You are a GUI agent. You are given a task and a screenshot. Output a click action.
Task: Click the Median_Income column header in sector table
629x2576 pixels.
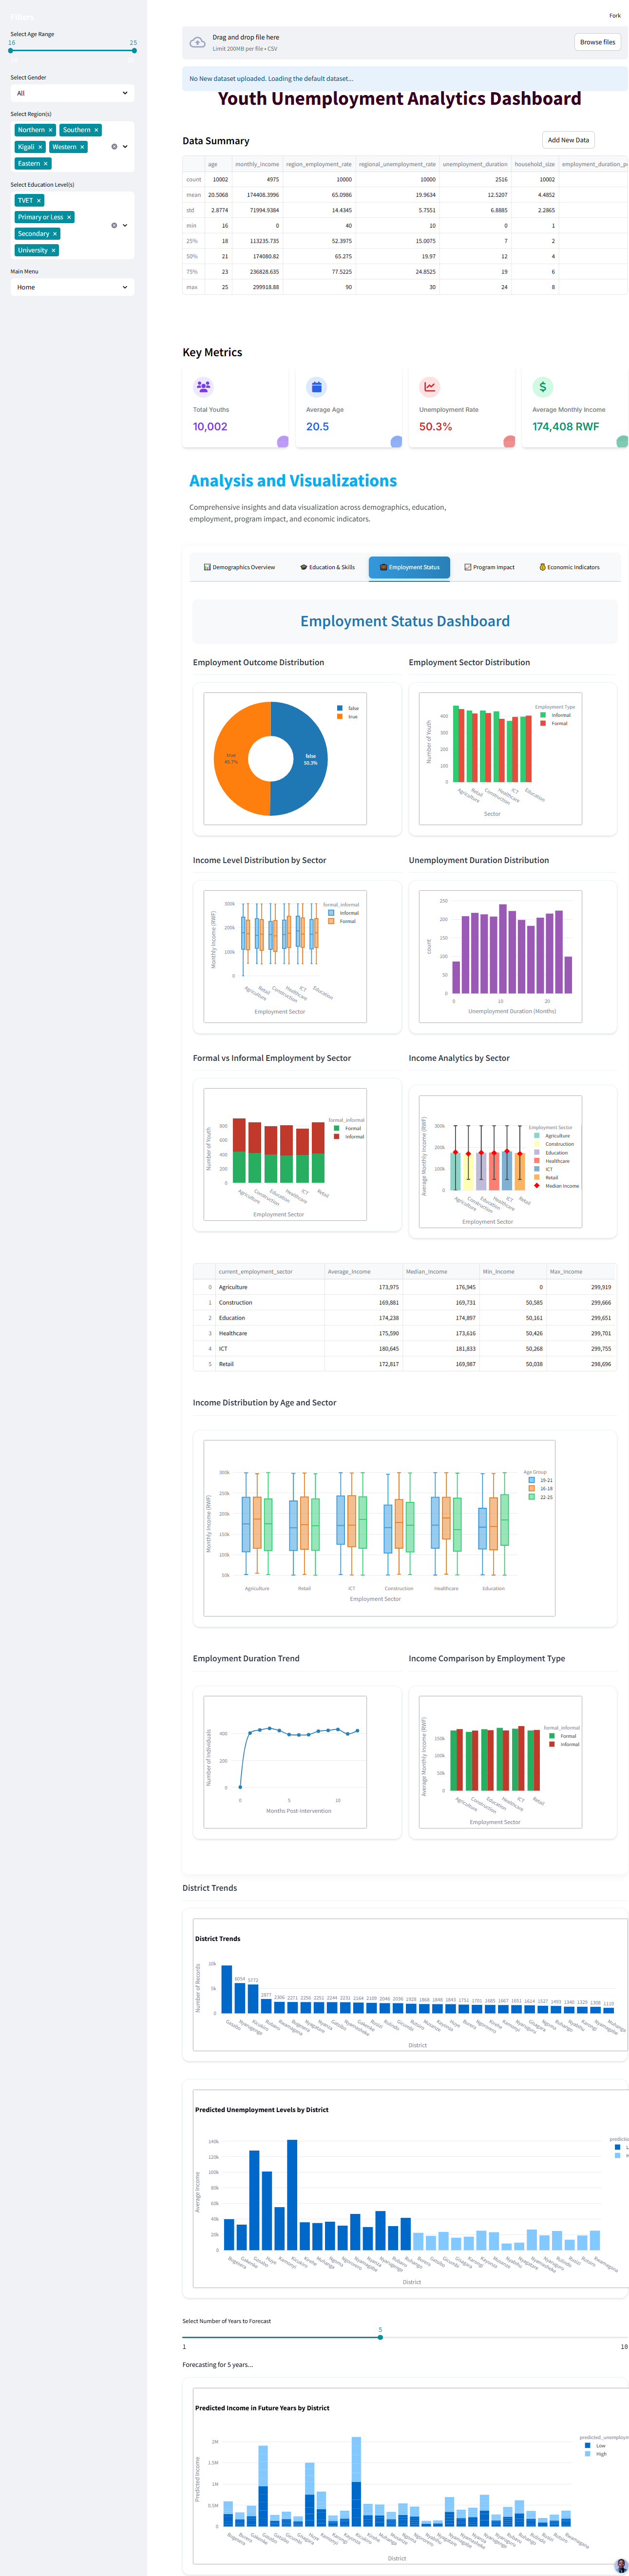click(441, 1272)
